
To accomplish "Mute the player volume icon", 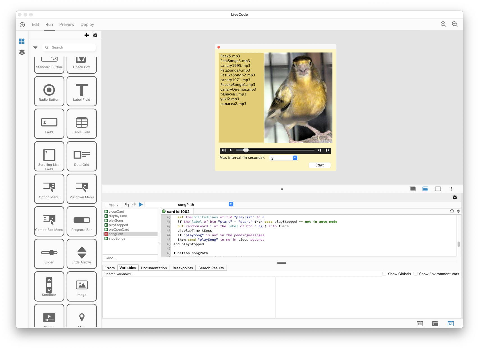I will 224,150.
